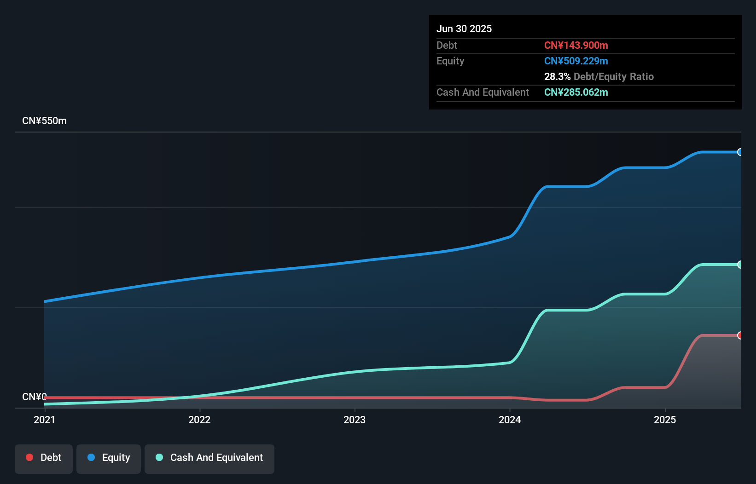
Task: Click the teal Cash And Equivalent legend dot
Action: pyautogui.click(x=159, y=457)
